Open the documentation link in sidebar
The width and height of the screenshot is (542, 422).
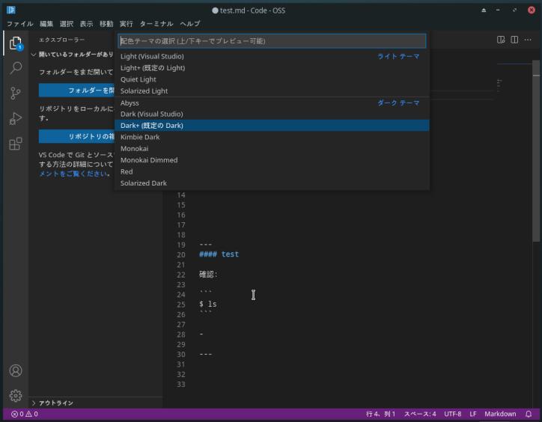[x=73, y=174]
